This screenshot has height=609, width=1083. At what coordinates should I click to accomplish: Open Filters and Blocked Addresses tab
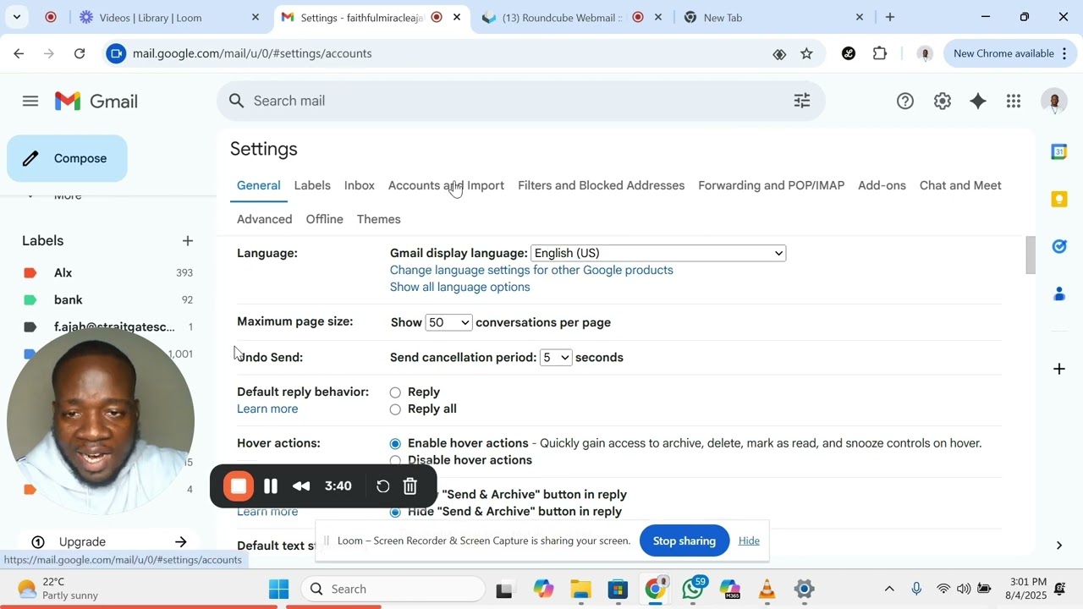click(x=601, y=185)
